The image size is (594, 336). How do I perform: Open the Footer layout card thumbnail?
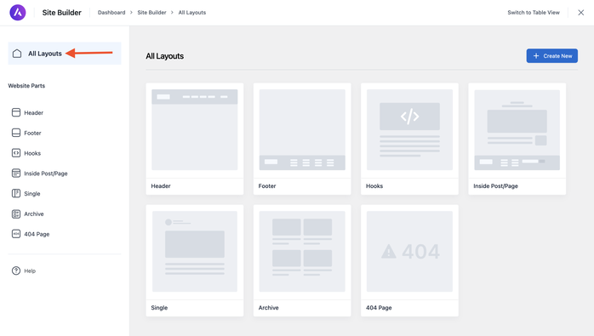click(x=302, y=130)
